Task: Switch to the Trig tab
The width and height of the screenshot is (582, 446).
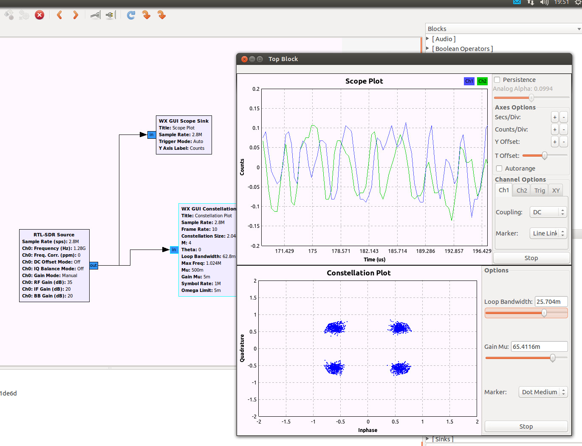Action: coord(539,191)
